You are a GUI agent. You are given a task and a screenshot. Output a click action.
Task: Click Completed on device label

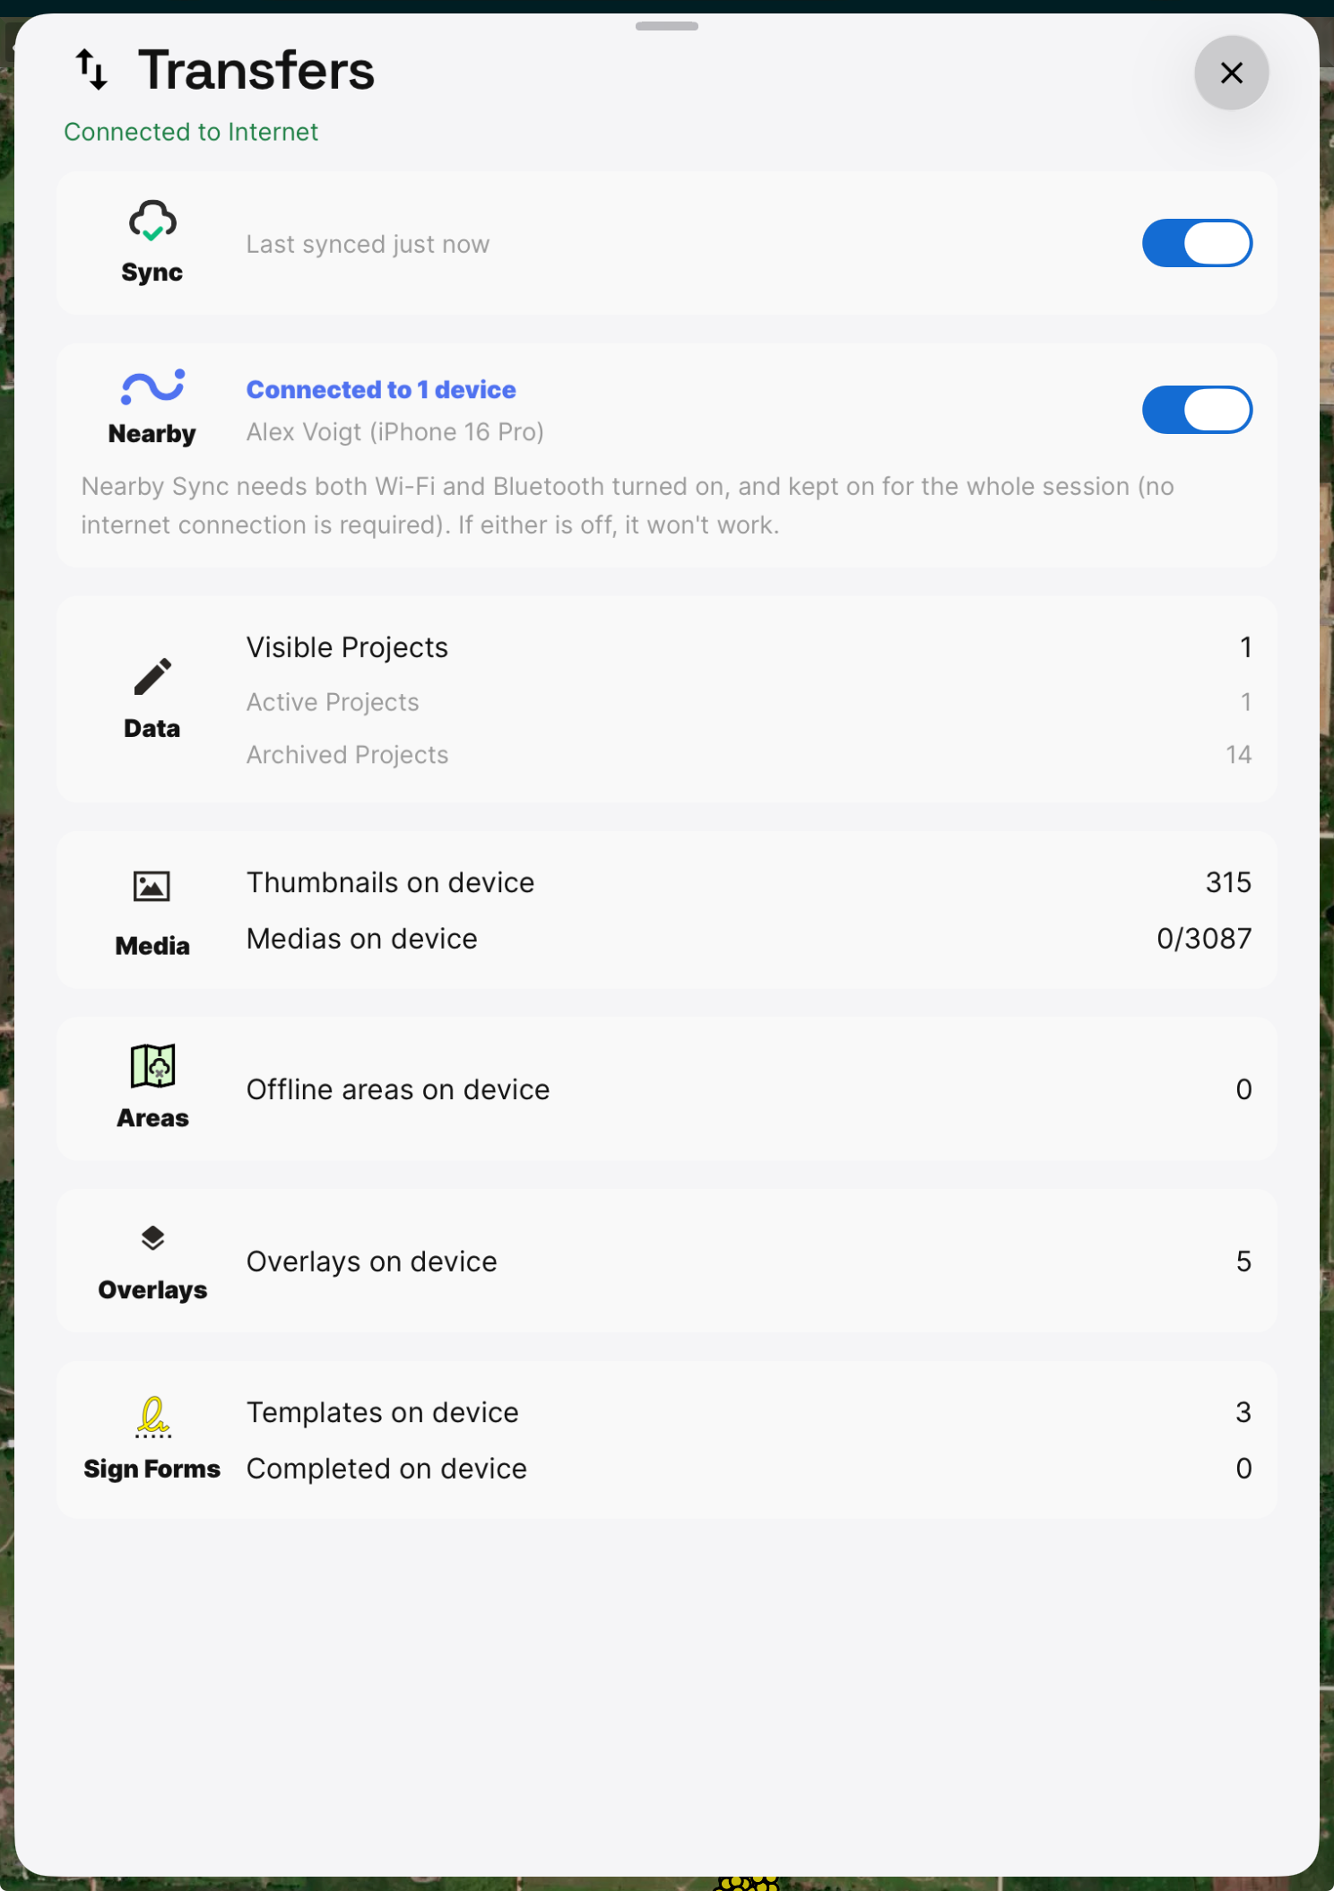click(x=386, y=1469)
